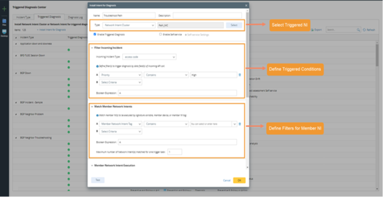Click the Test button in the dialog
The width and height of the screenshot is (383, 197).
[x=98, y=180]
